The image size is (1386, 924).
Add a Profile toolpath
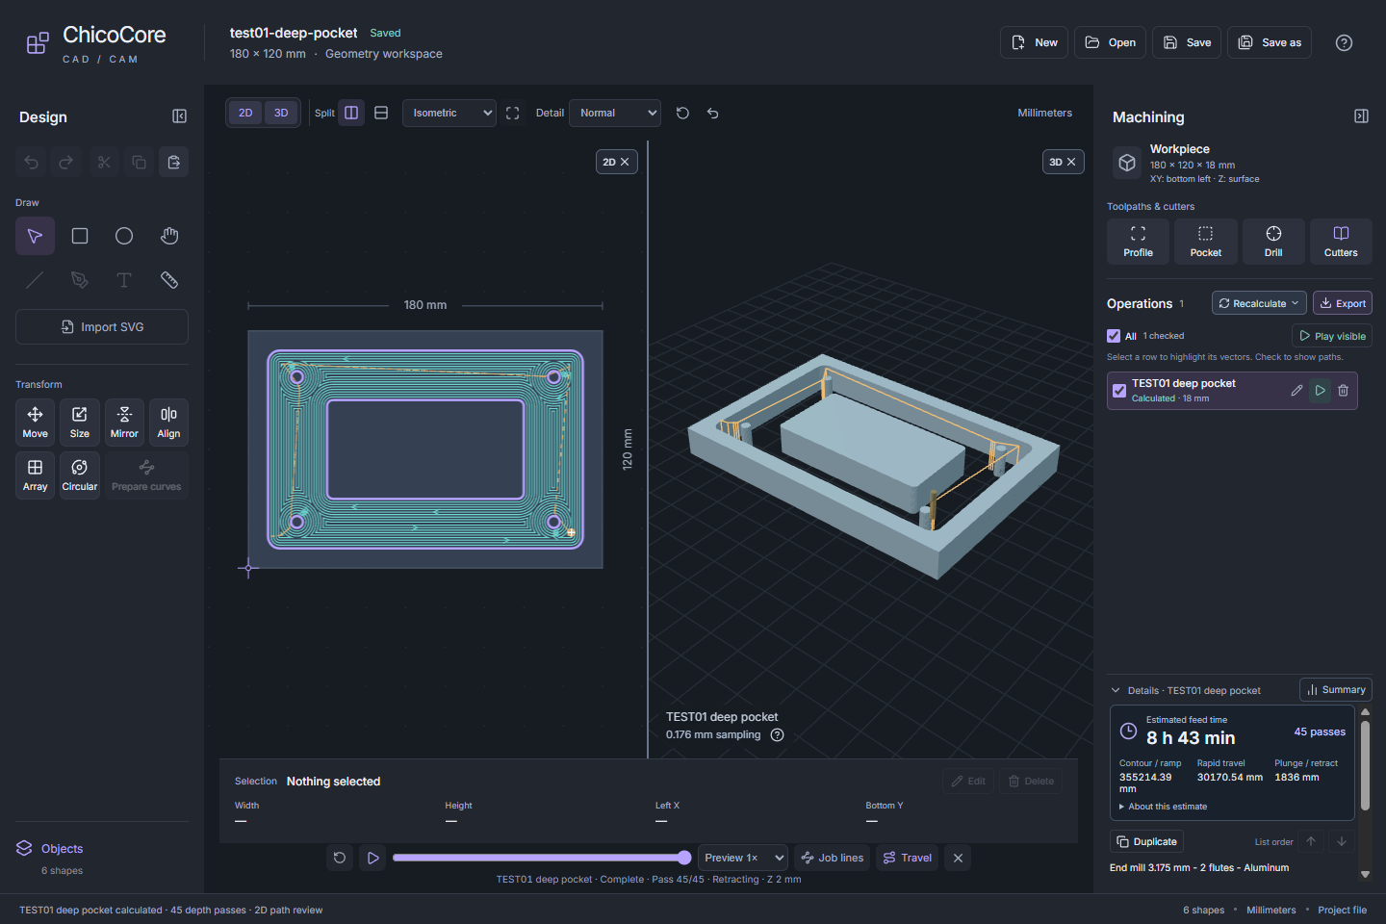click(1138, 242)
